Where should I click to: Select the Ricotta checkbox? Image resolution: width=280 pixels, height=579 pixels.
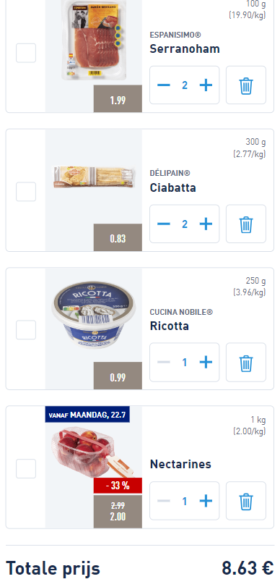pyautogui.click(x=26, y=330)
